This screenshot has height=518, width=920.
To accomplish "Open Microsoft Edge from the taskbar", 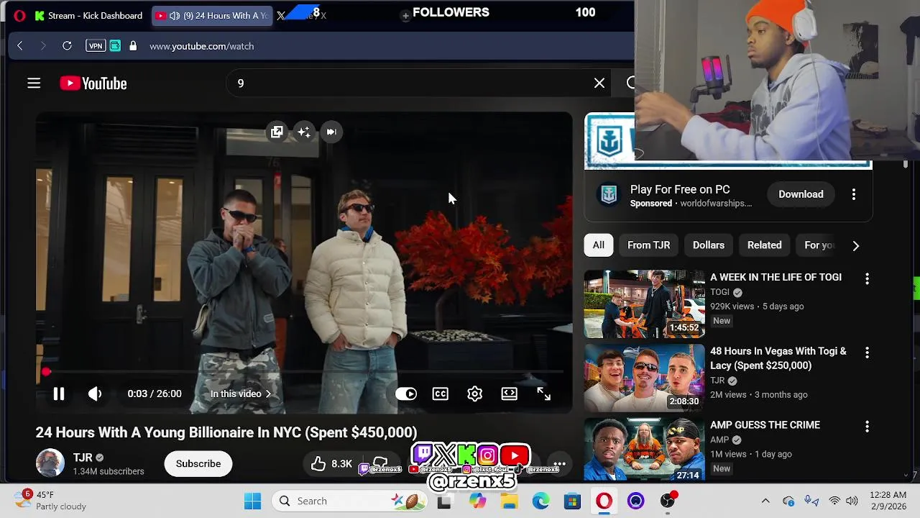I will click(540, 501).
